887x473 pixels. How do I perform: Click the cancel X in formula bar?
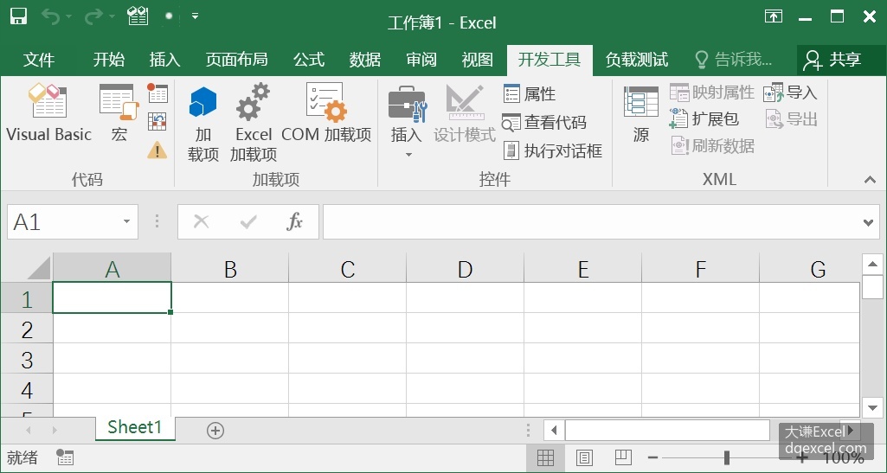point(202,221)
